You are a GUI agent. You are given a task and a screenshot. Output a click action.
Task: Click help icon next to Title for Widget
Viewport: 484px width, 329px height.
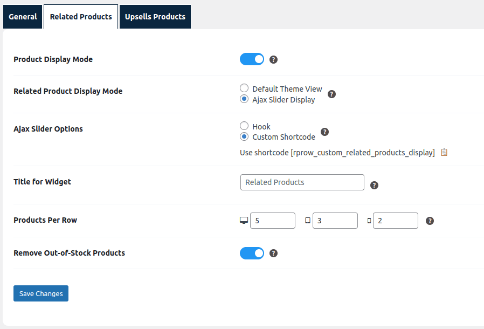pos(374,185)
